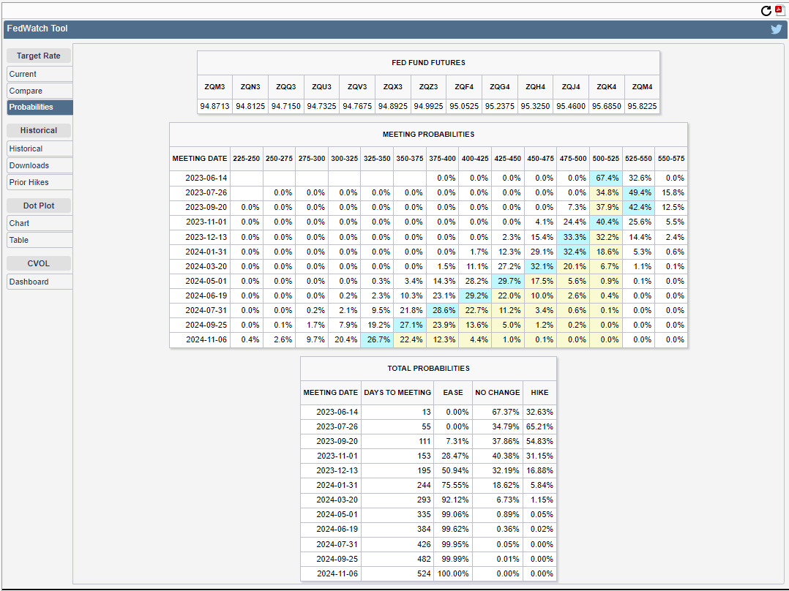Screen dimensions: 789x591
Task: Click the 27.1% cell for 2024-09-25
Action: (x=410, y=325)
